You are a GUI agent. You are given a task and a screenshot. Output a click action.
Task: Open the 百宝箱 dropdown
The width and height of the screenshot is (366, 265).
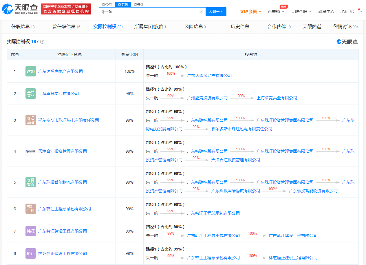coord(276,12)
